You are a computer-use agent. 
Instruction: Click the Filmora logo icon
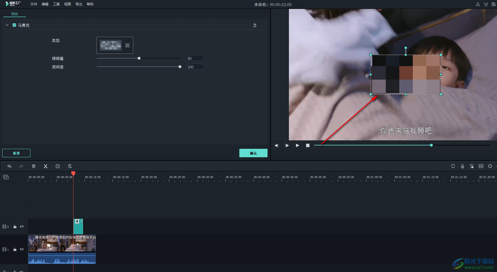13,4
